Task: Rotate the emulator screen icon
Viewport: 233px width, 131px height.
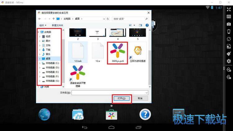Action: pos(229,39)
